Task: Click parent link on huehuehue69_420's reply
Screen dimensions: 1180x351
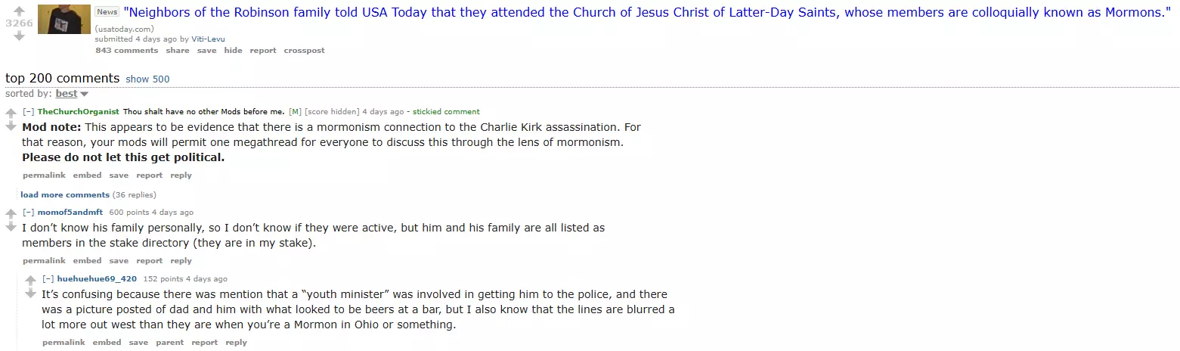Action: [x=169, y=343]
